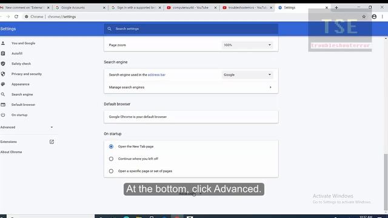Click the Search settings input field
The image size is (388, 218).
coord(191,28)
